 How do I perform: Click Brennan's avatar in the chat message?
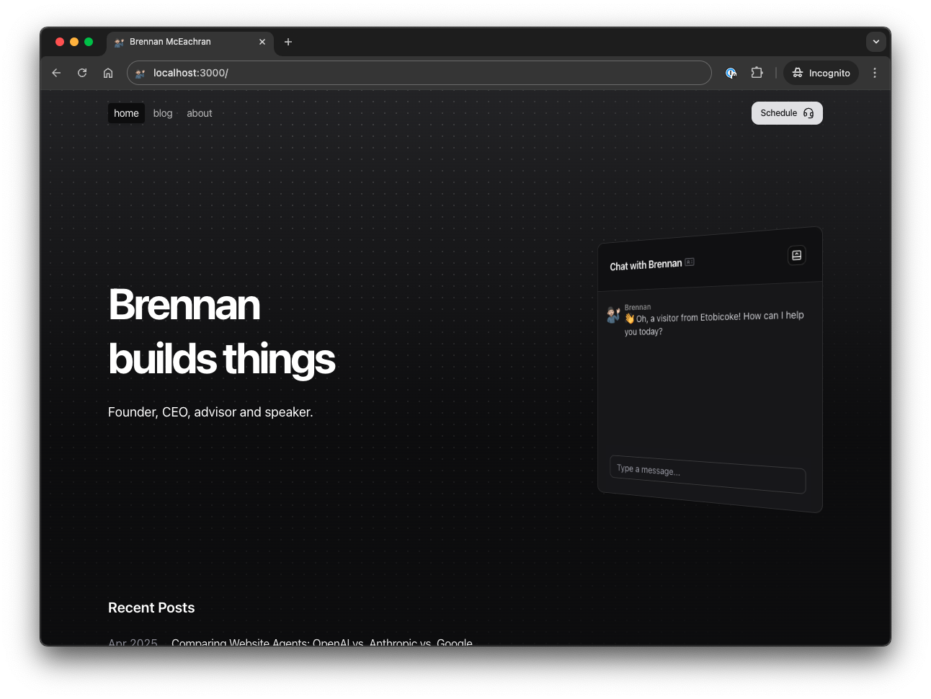coord(613,314)
